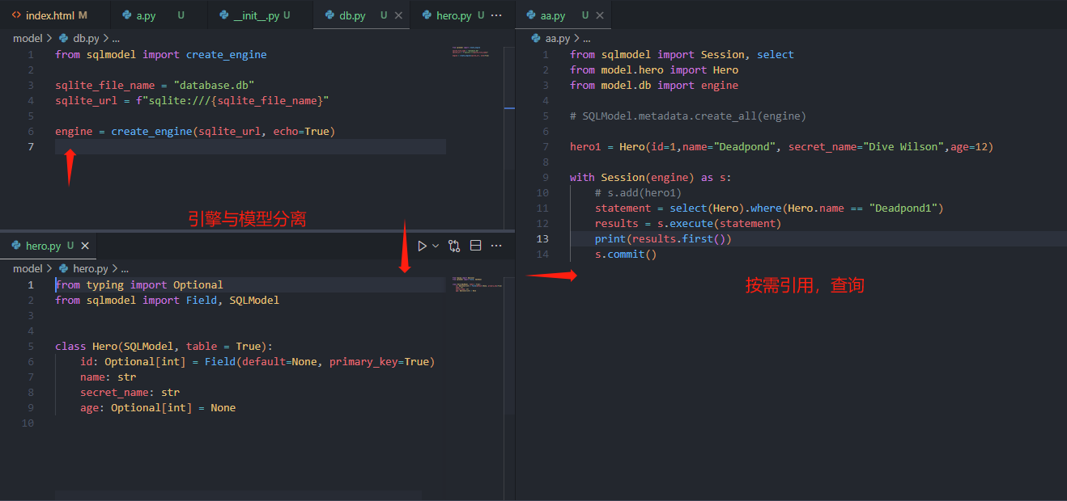Viewport: 1067px width, 501px height.
Task: Expand the '...' breadcrumb after hero.py
Action: (x=124, y=268)
